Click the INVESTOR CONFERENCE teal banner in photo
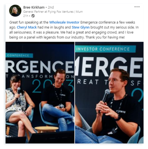This screenshot has height=149, width=148. tap(105, 49)
